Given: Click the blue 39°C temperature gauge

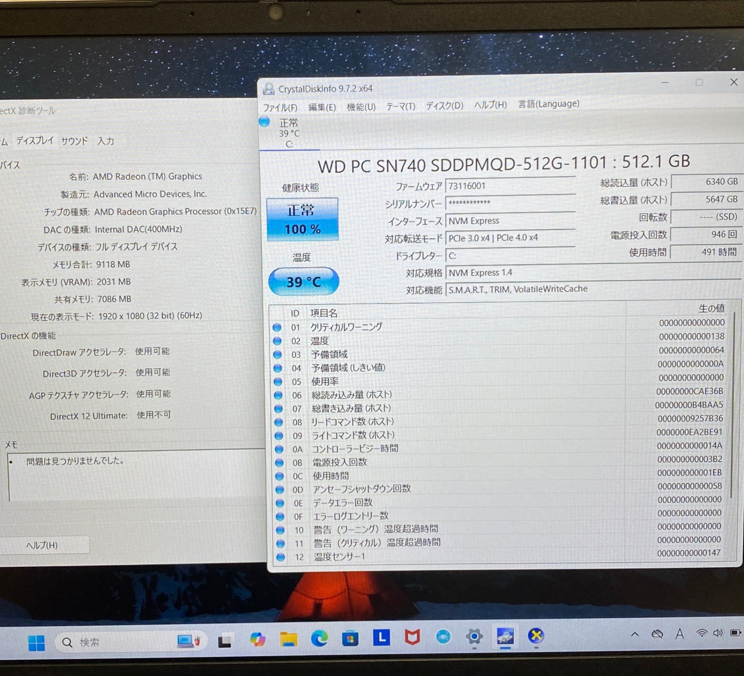Looking at the screenshot, I should point(304,281).
